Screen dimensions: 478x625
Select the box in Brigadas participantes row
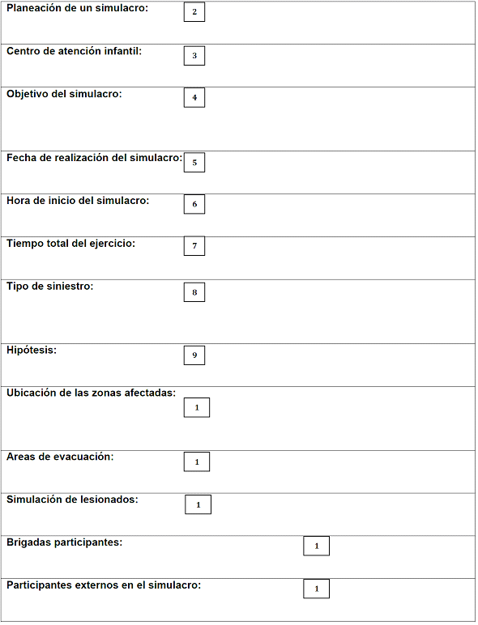click(x=317, y=546)
